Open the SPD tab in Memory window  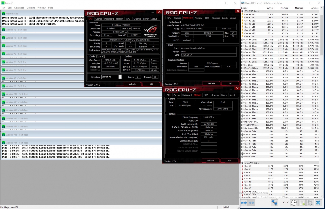tap(206, 95)
